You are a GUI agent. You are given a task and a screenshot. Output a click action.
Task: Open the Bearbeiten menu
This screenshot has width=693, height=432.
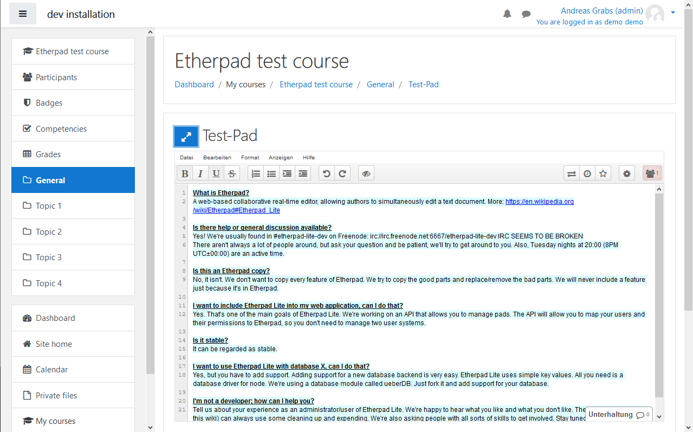click(x=217, y=157)
